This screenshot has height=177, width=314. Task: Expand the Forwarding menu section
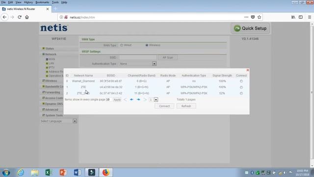[x=52, y=92]
